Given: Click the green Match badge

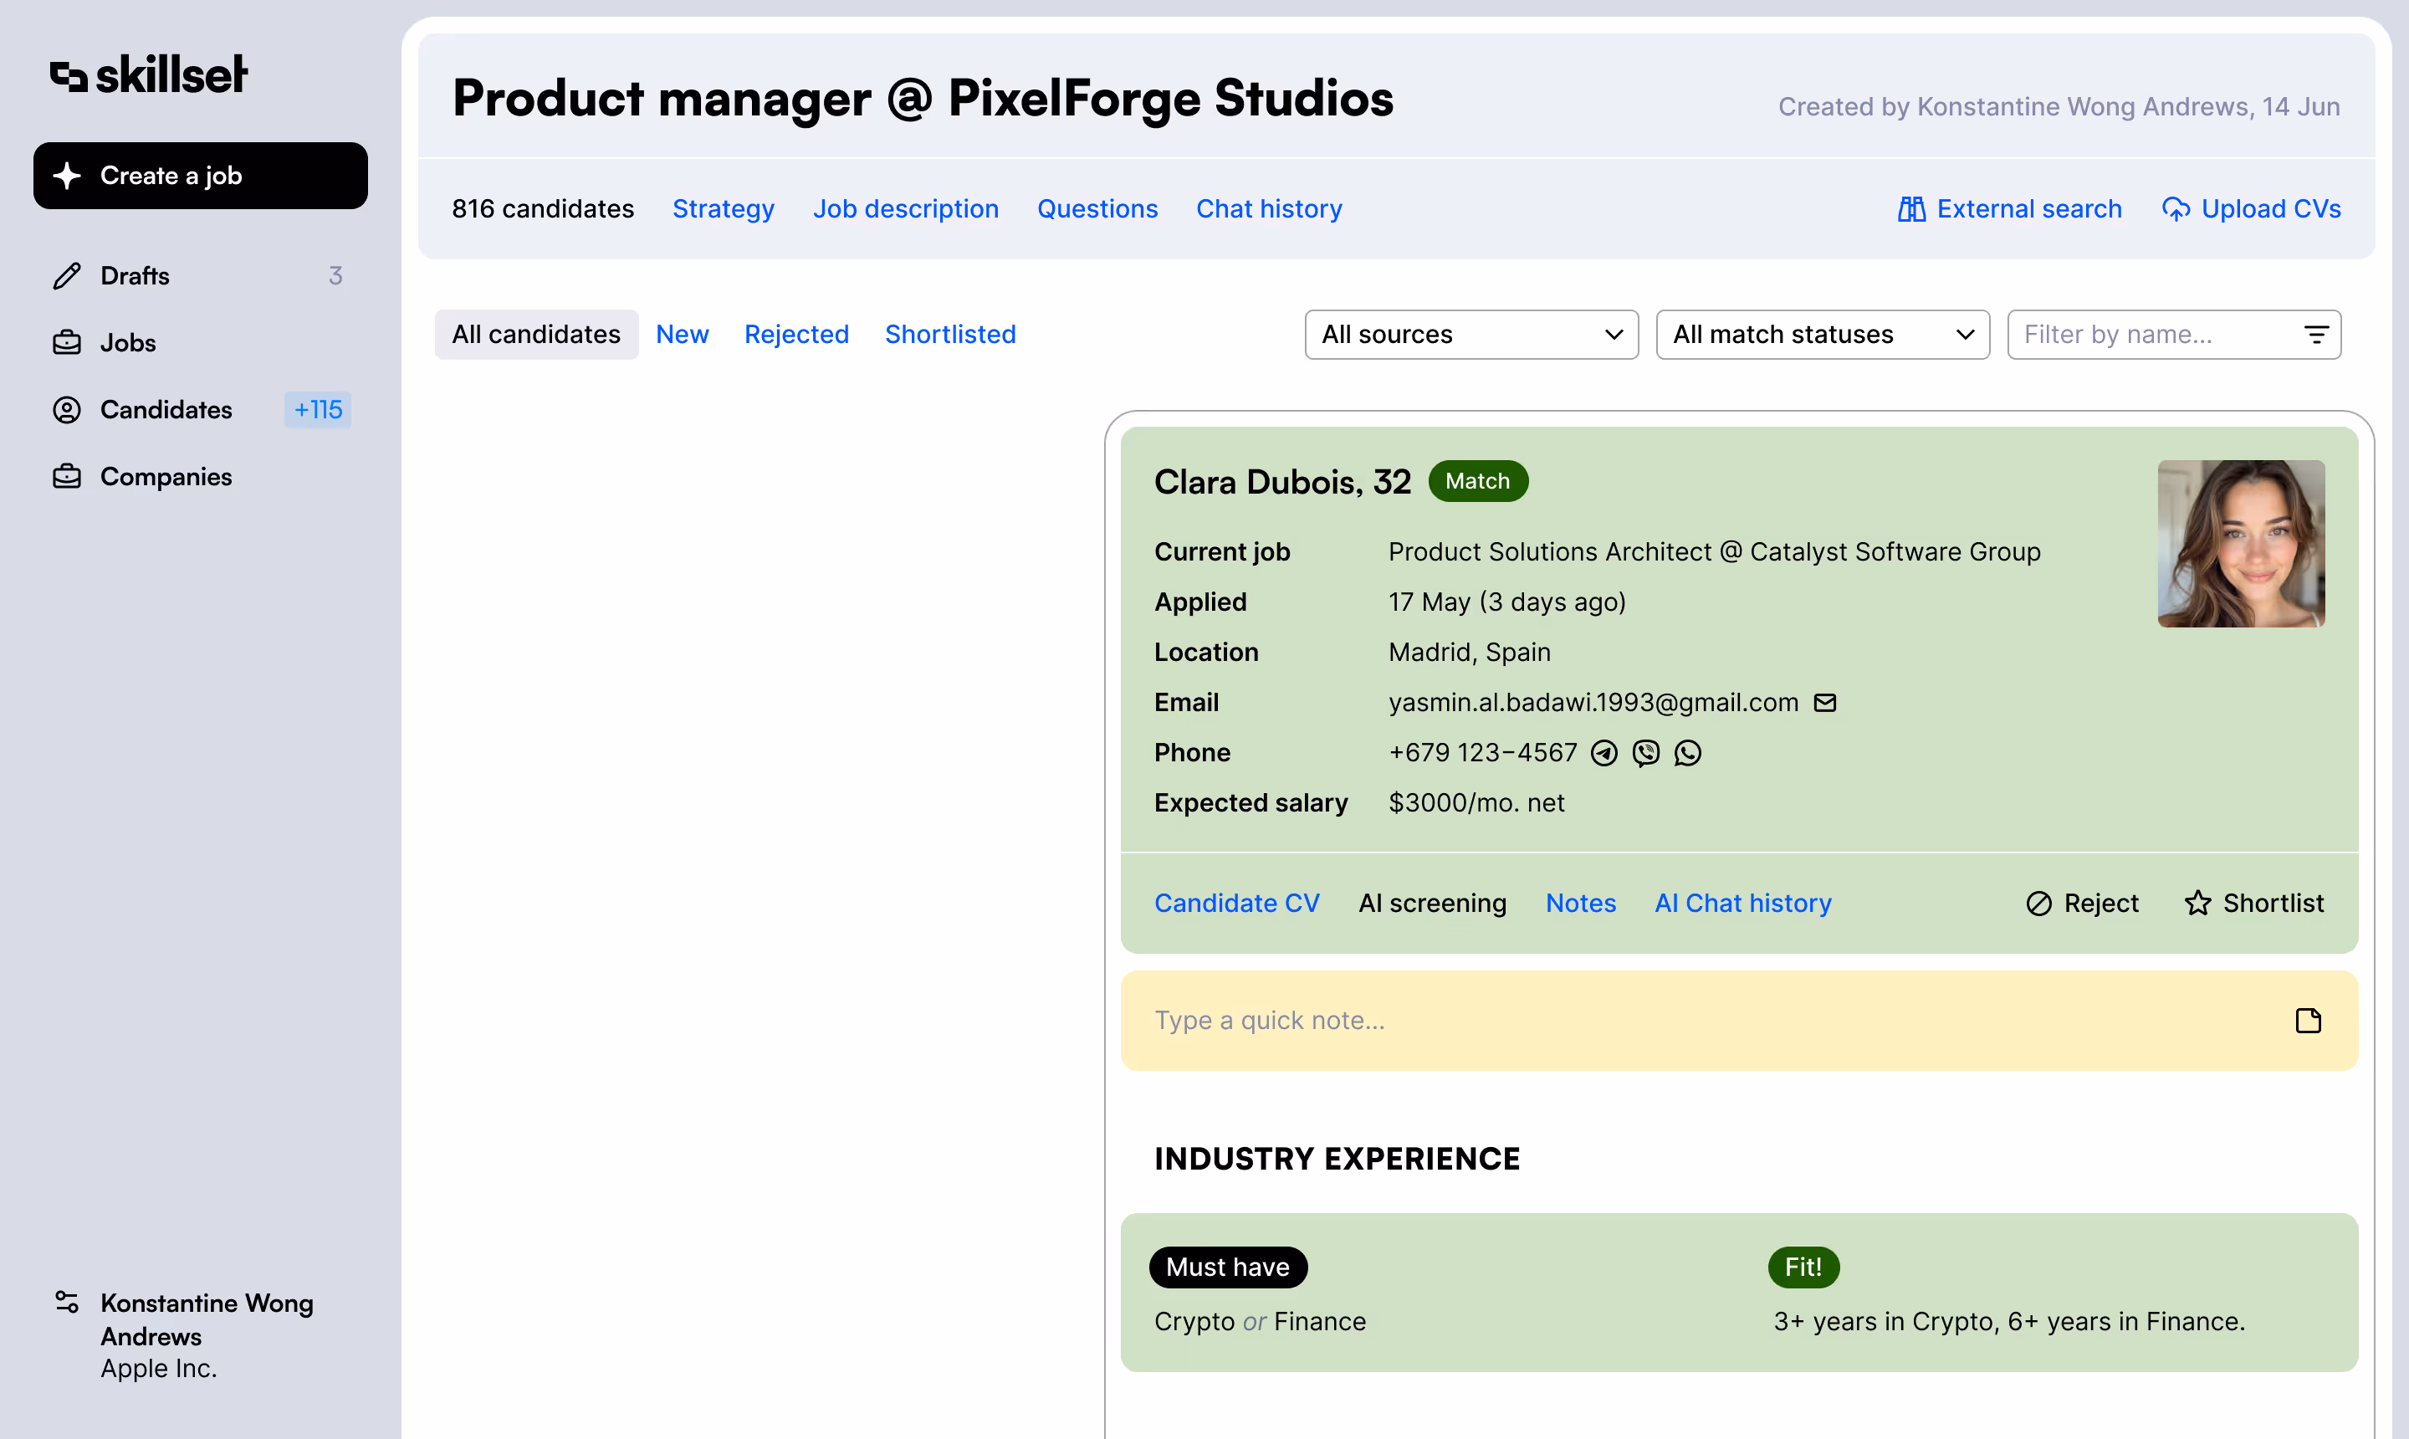Looking at the screenshot, I should pyautogui.click(x=1478, y=481).
